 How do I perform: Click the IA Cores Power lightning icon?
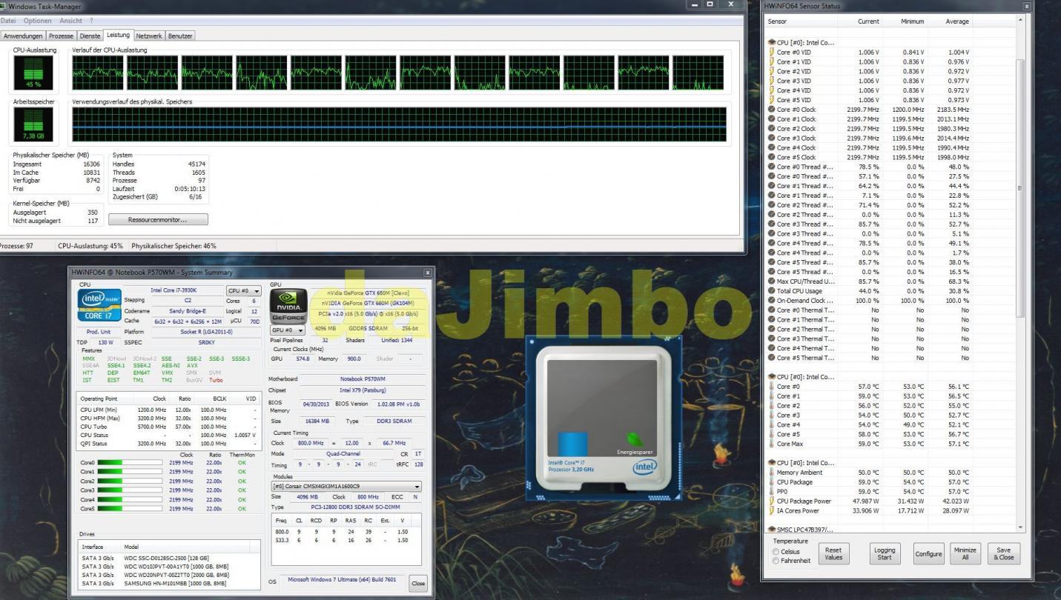click(x=772, y=510)
